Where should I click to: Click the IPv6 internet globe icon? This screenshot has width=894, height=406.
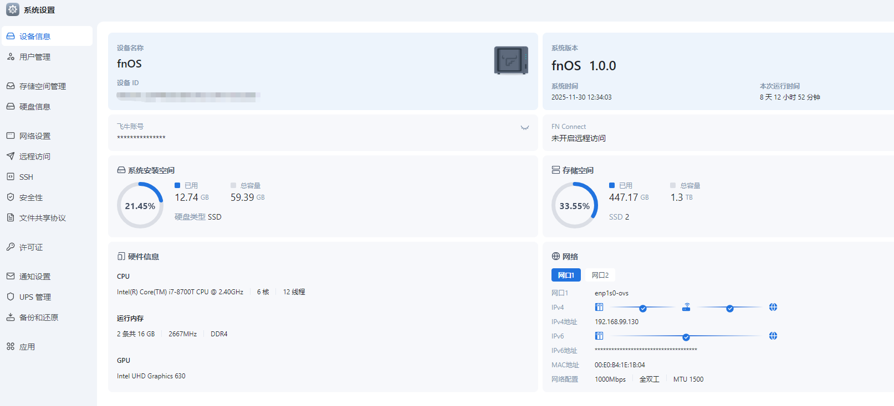pyautogui.click(x=773, y=336)
